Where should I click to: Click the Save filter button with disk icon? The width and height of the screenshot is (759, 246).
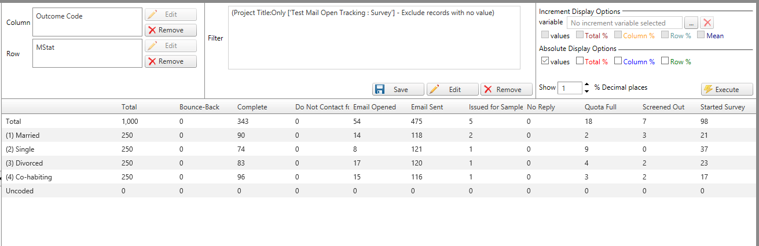pos(398,89)
